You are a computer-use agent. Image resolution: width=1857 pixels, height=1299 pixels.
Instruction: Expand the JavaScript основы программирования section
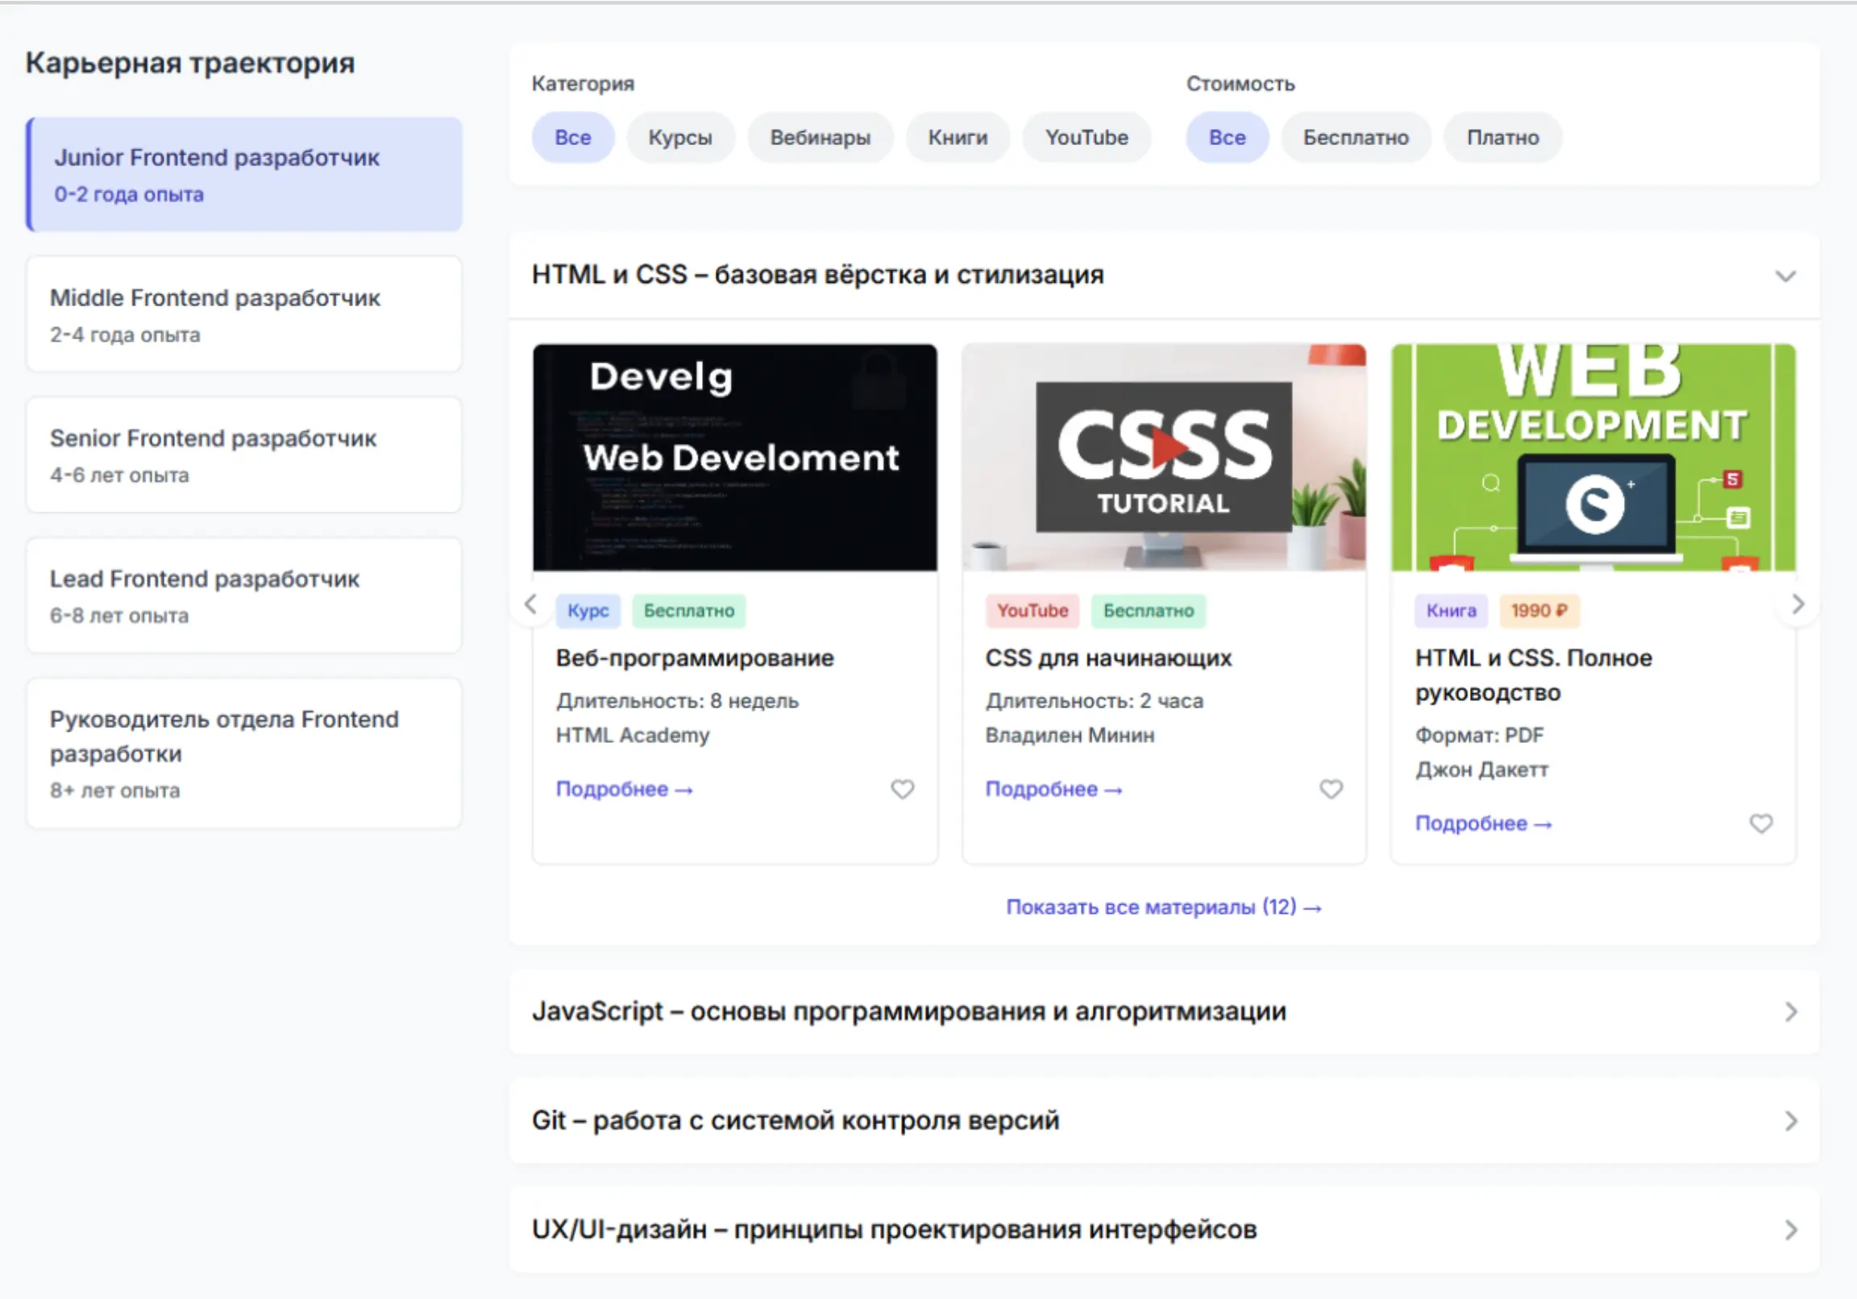[1164, 1012]
